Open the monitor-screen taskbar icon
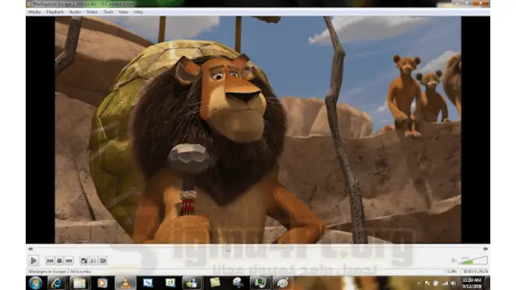The height and width of the screenshot is (290, 516). [260, 283]
